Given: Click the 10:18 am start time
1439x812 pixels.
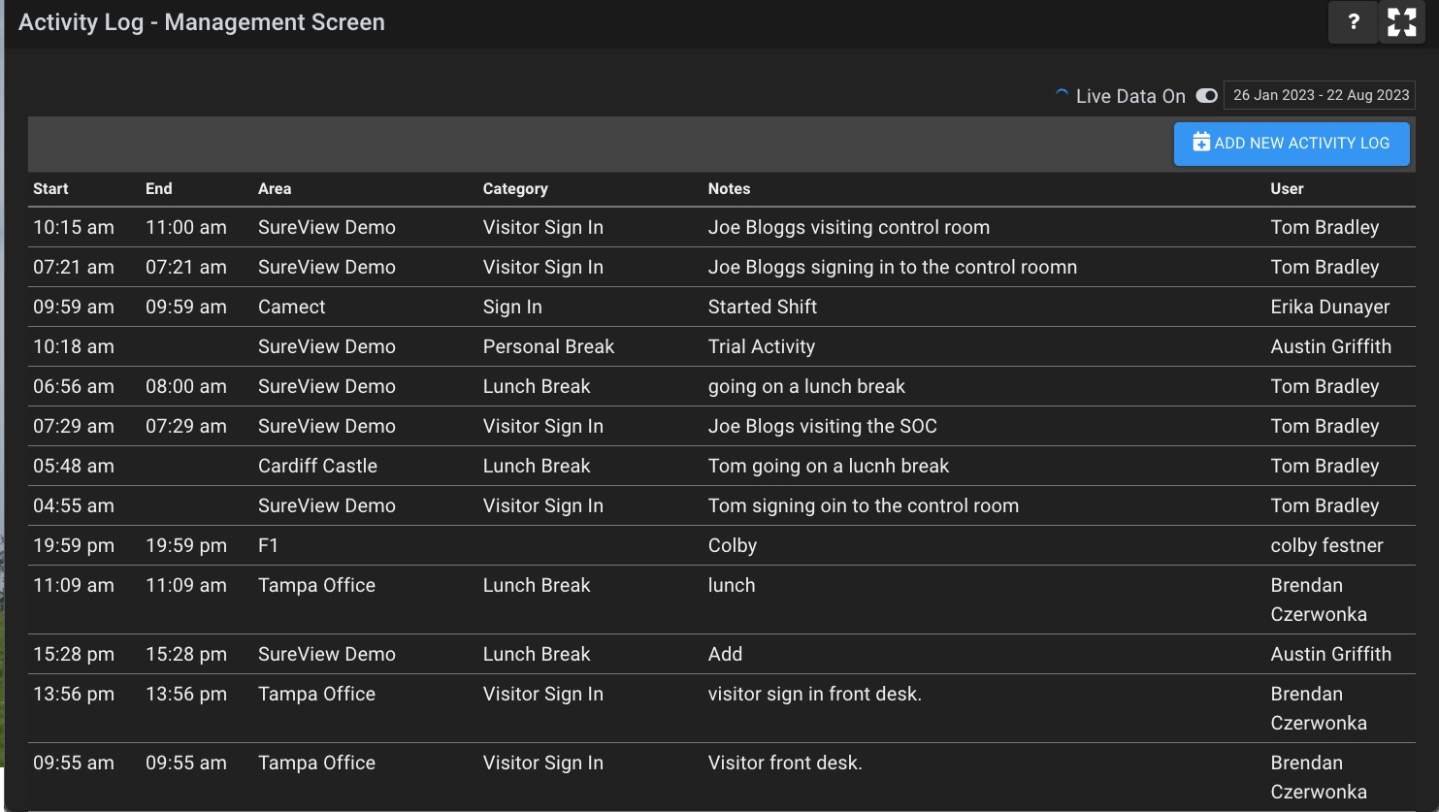Looking at the screenshot, I should [x=74, y=346].
